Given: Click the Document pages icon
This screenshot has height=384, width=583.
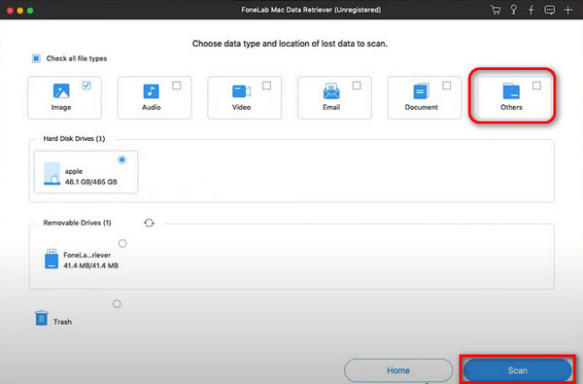Looking at the screenshot, I should (x=422, y=91).
